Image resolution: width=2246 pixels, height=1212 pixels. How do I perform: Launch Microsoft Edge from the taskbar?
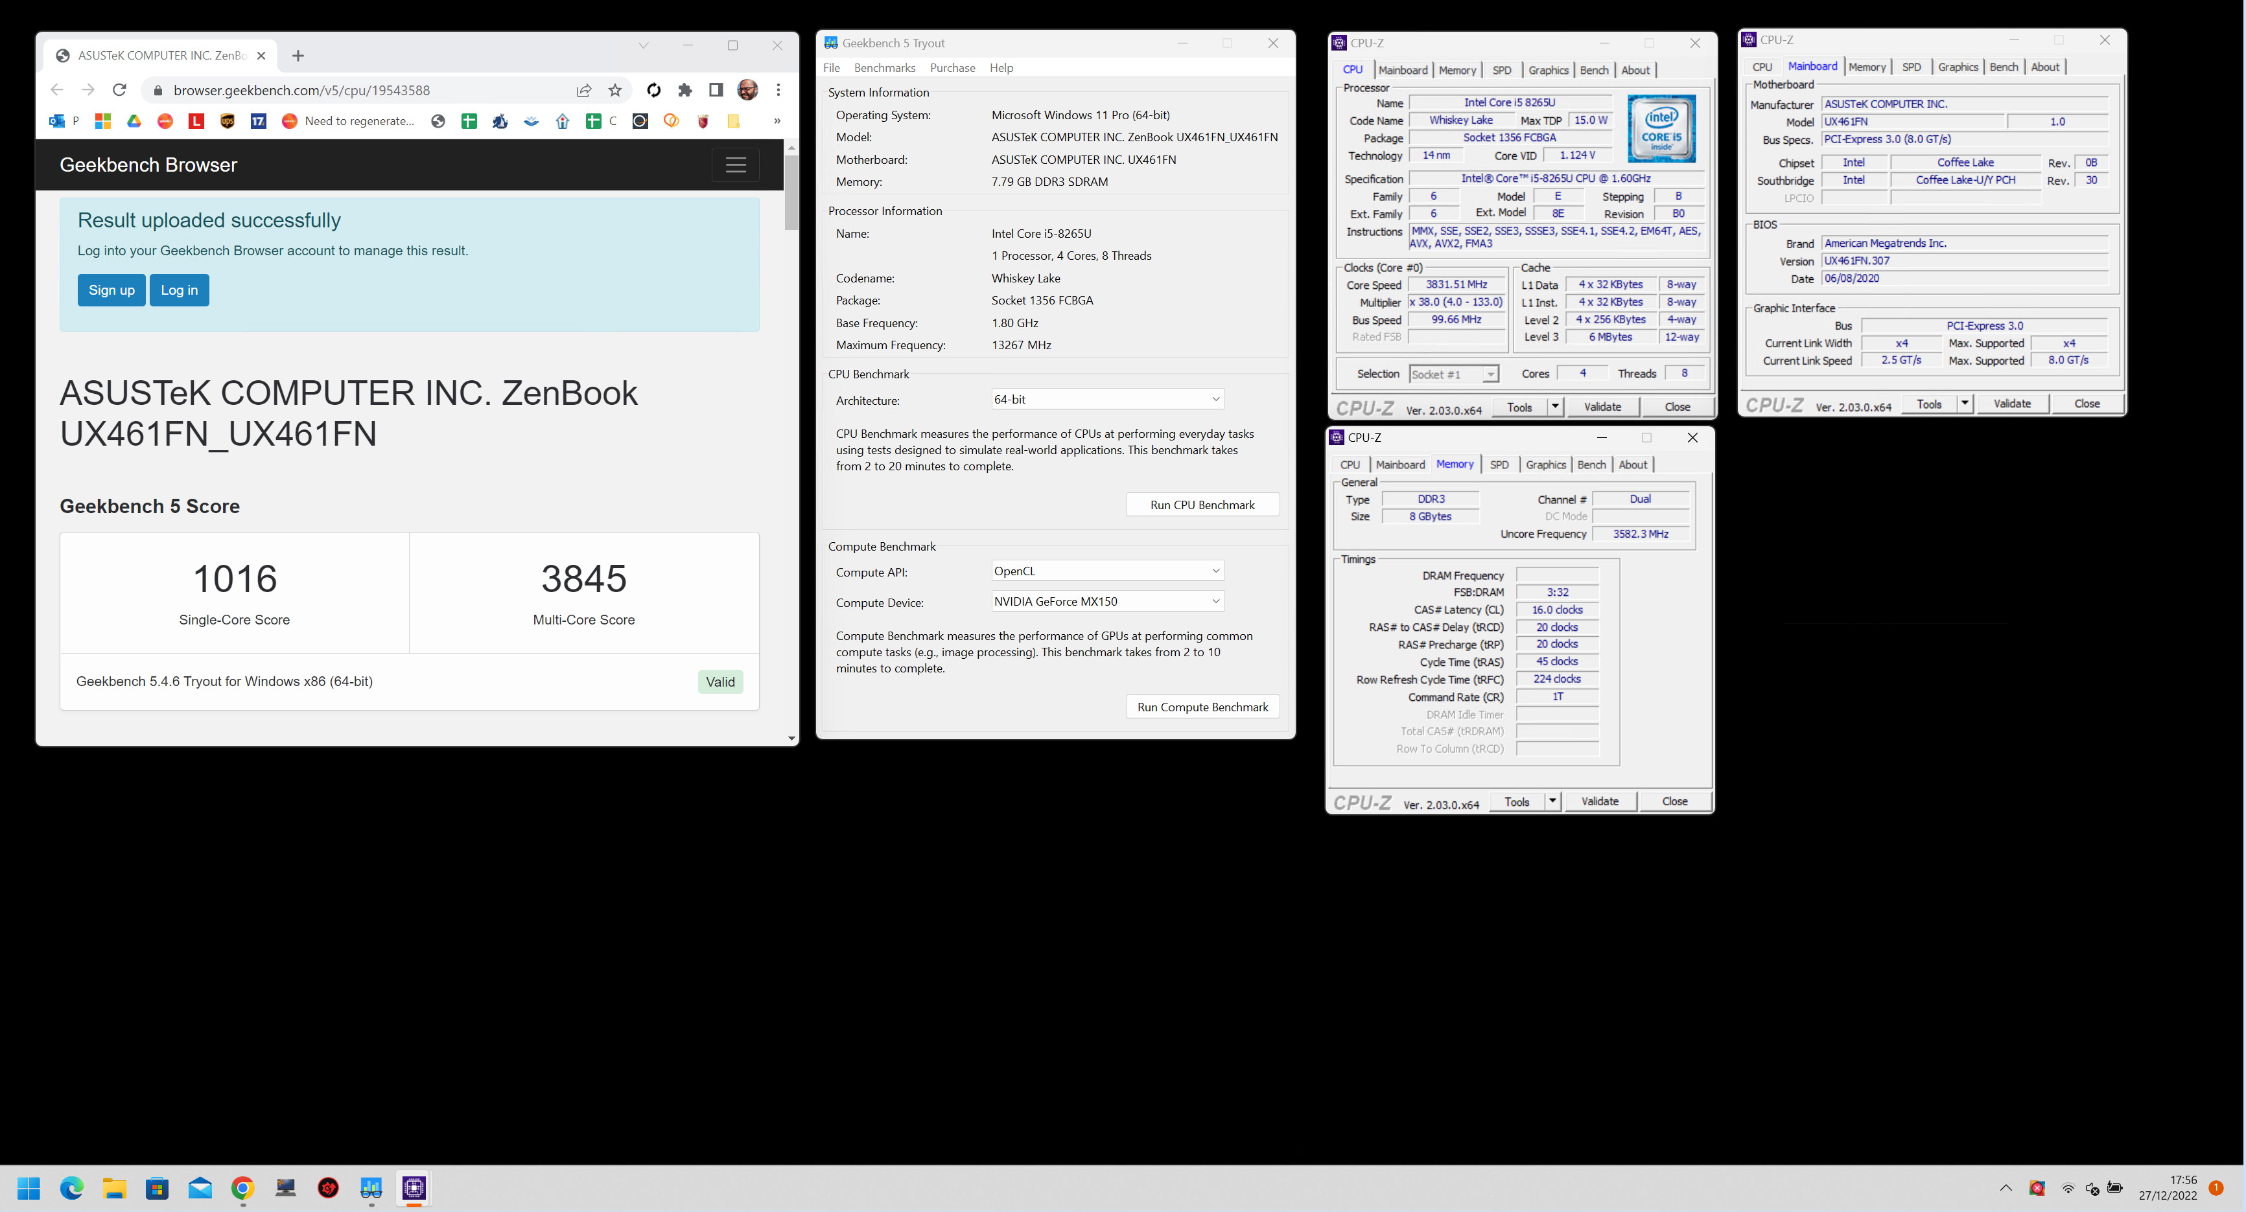tap(71, 1187)
